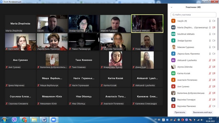
Task: Open the Windows Start menu
Action: click(x=4, y=120)
